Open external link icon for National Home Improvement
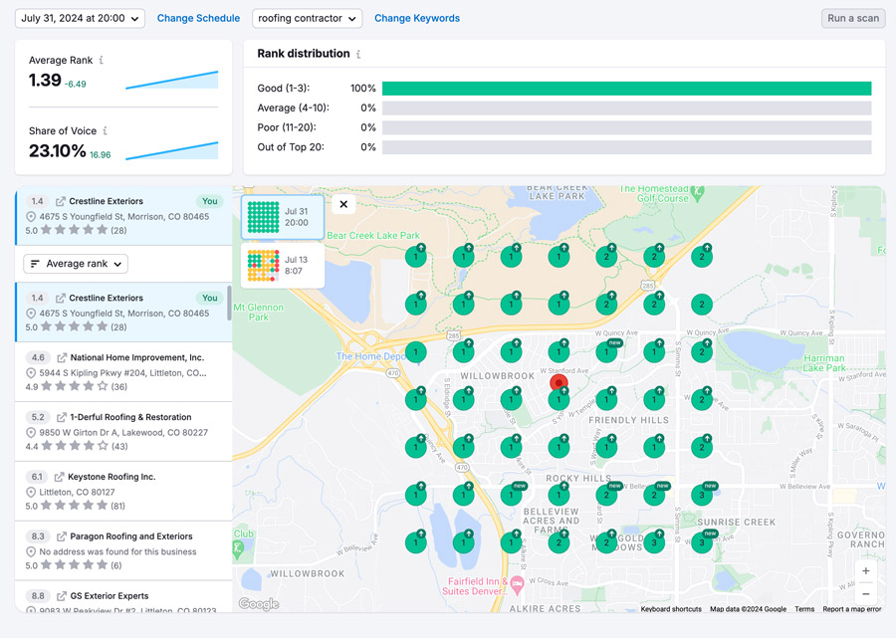 [62, 357]
